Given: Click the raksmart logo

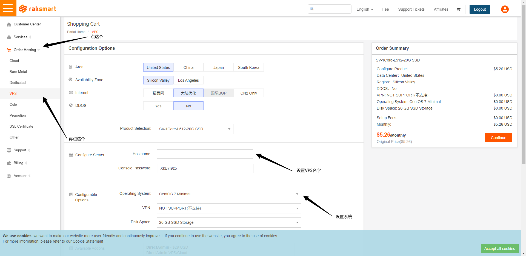Looking at the screenshot, I should (38, 9).
